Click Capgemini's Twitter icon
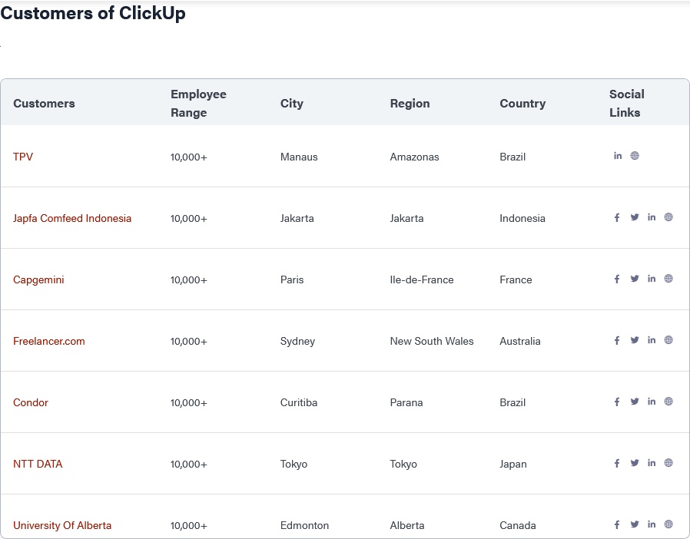 click(x=635, y=279)
